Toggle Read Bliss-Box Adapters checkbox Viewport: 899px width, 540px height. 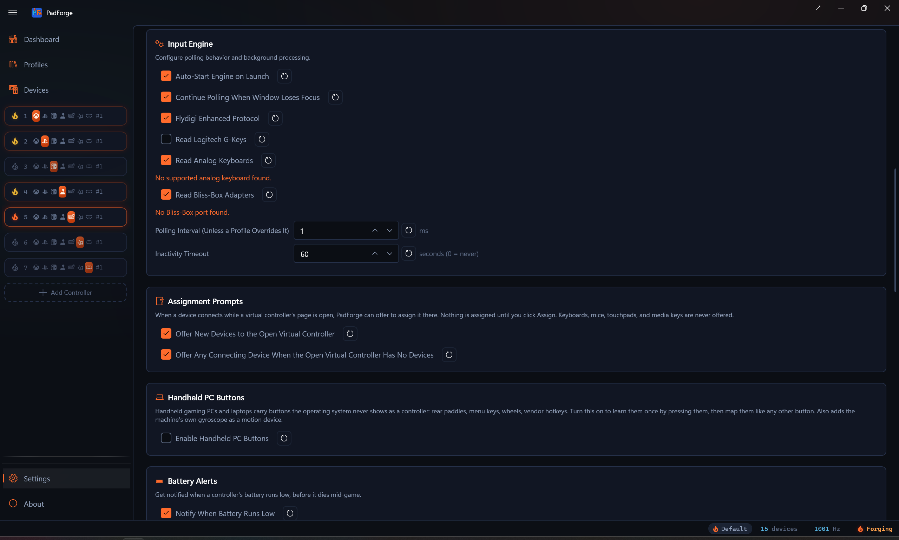pos(166,195)
